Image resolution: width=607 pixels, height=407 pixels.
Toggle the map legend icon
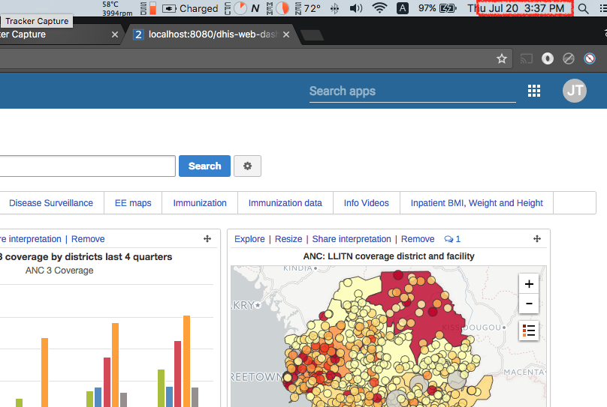pyautogui.click(x=529, y=330)
